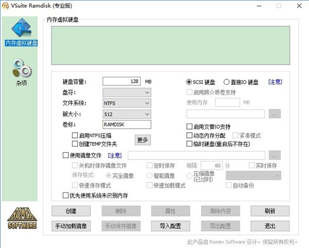Viewport: 309px width, 248px height.
Task: Click the 导入配置 button
Action: tap(170, 226)
